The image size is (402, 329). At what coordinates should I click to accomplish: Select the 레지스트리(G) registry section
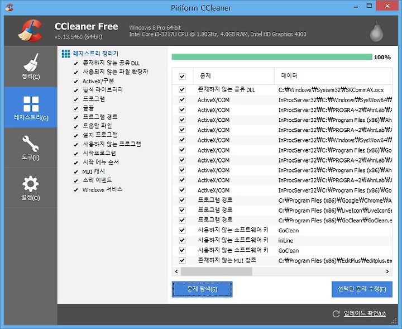coord(31,107)
